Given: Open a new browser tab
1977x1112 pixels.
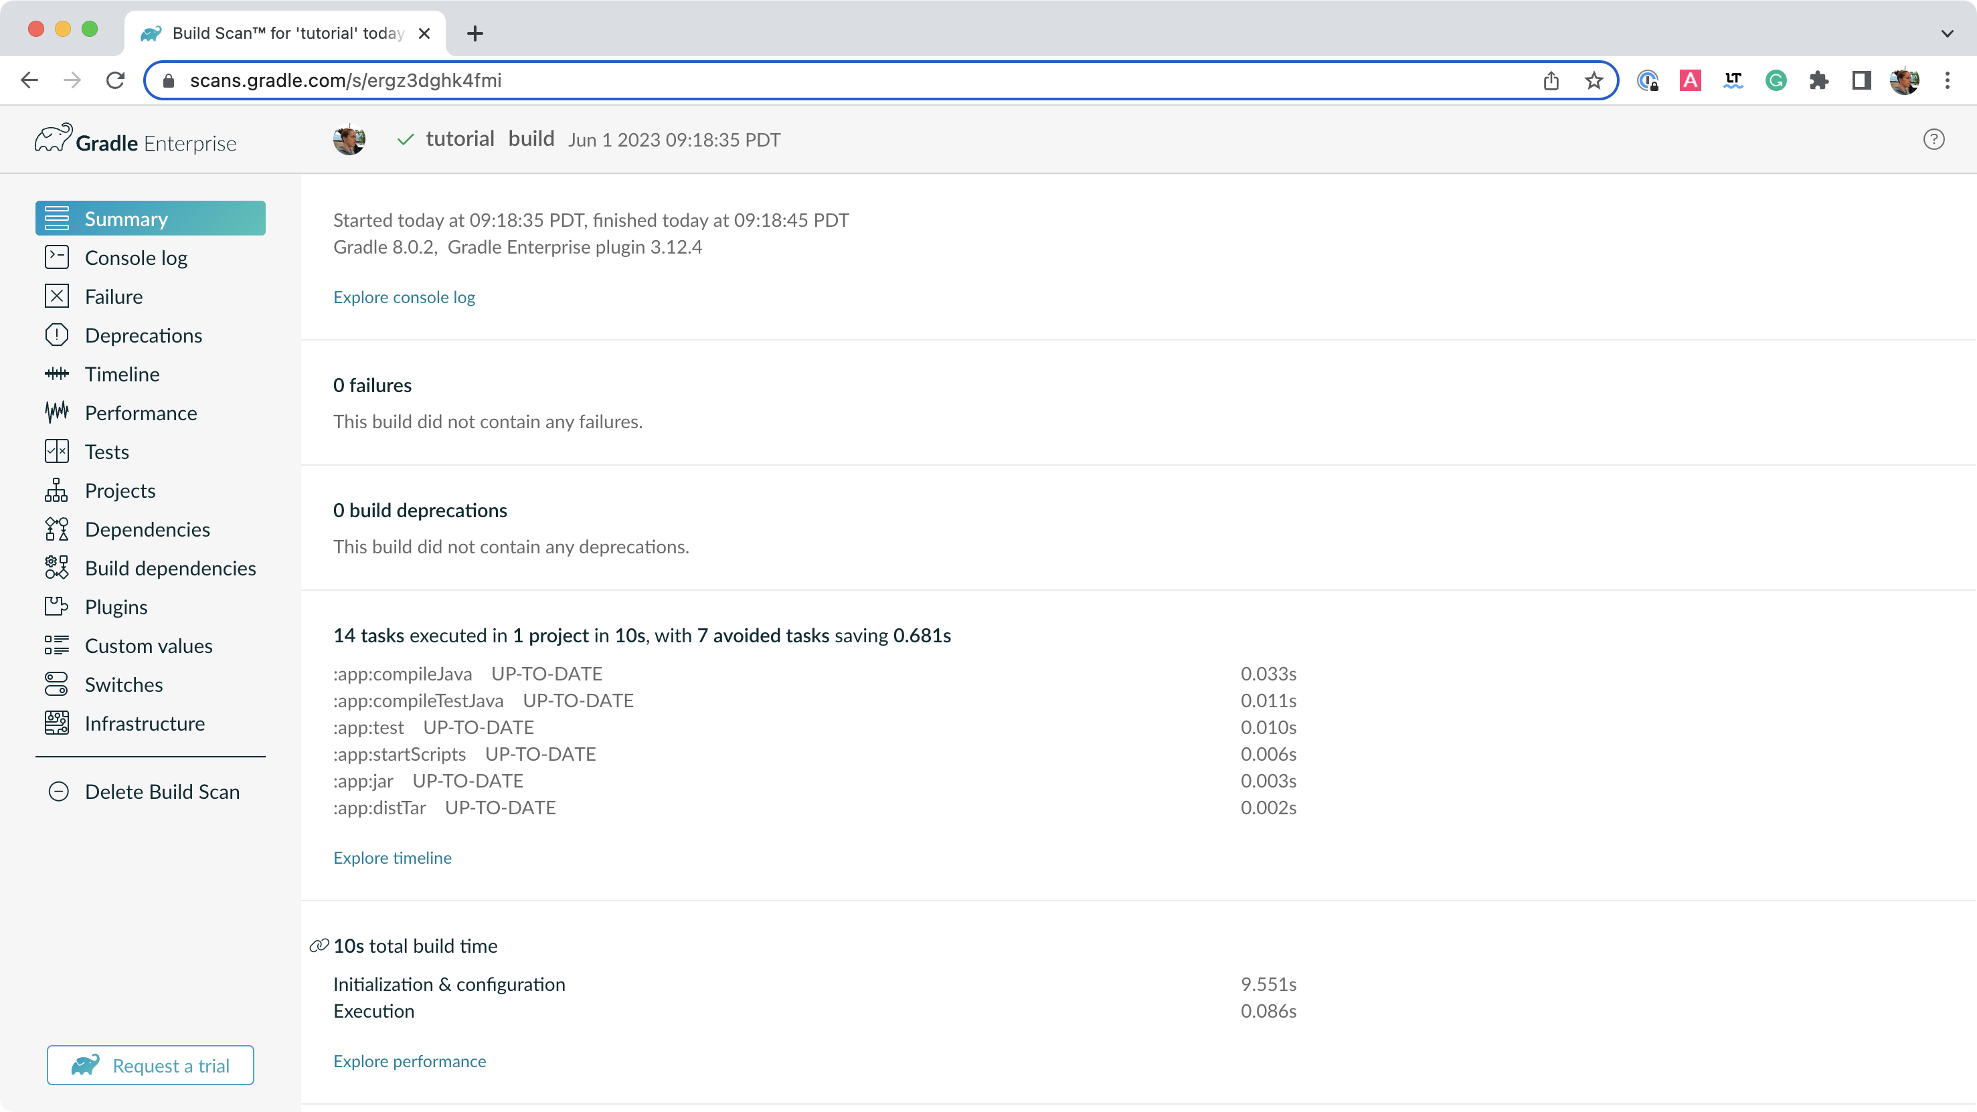Looking at the screenshot, I should [x=475, y=33].
